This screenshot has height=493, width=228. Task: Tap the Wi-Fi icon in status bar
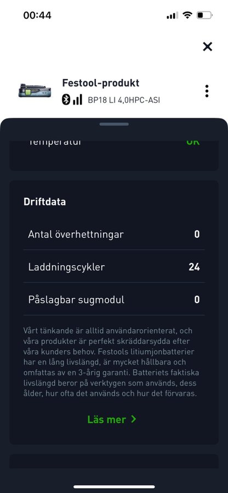[187, 15]
